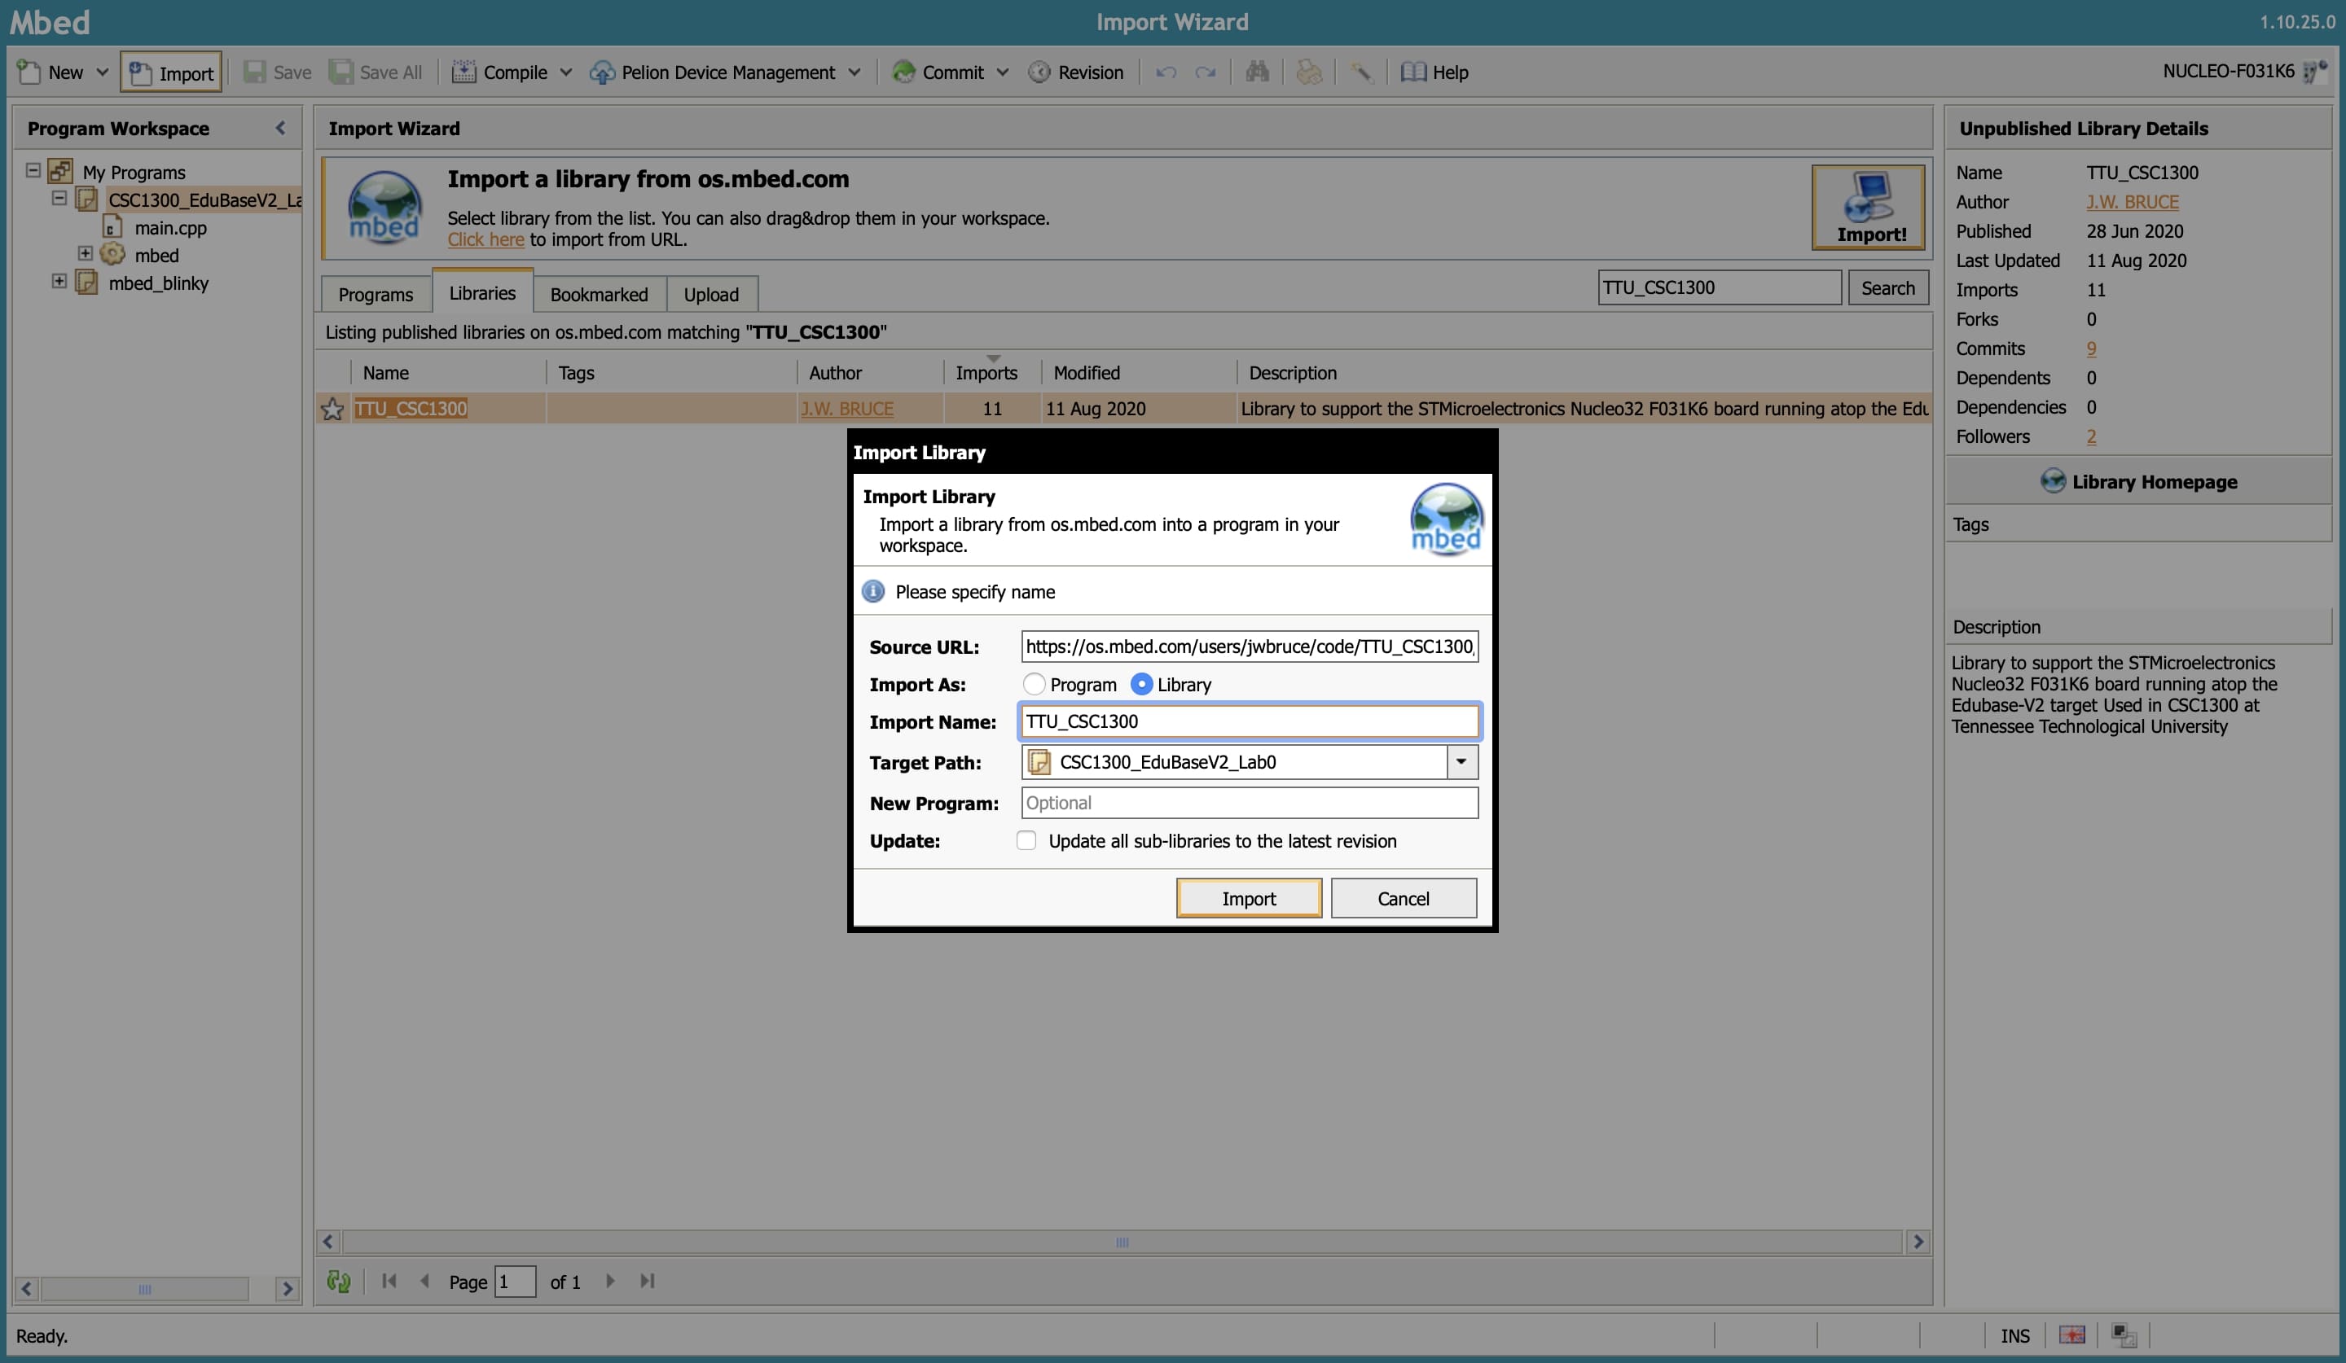The width and height of the screenshot is (2346, 1363).
Task: Click the Revision clock icon
Action: point(1039,72)
